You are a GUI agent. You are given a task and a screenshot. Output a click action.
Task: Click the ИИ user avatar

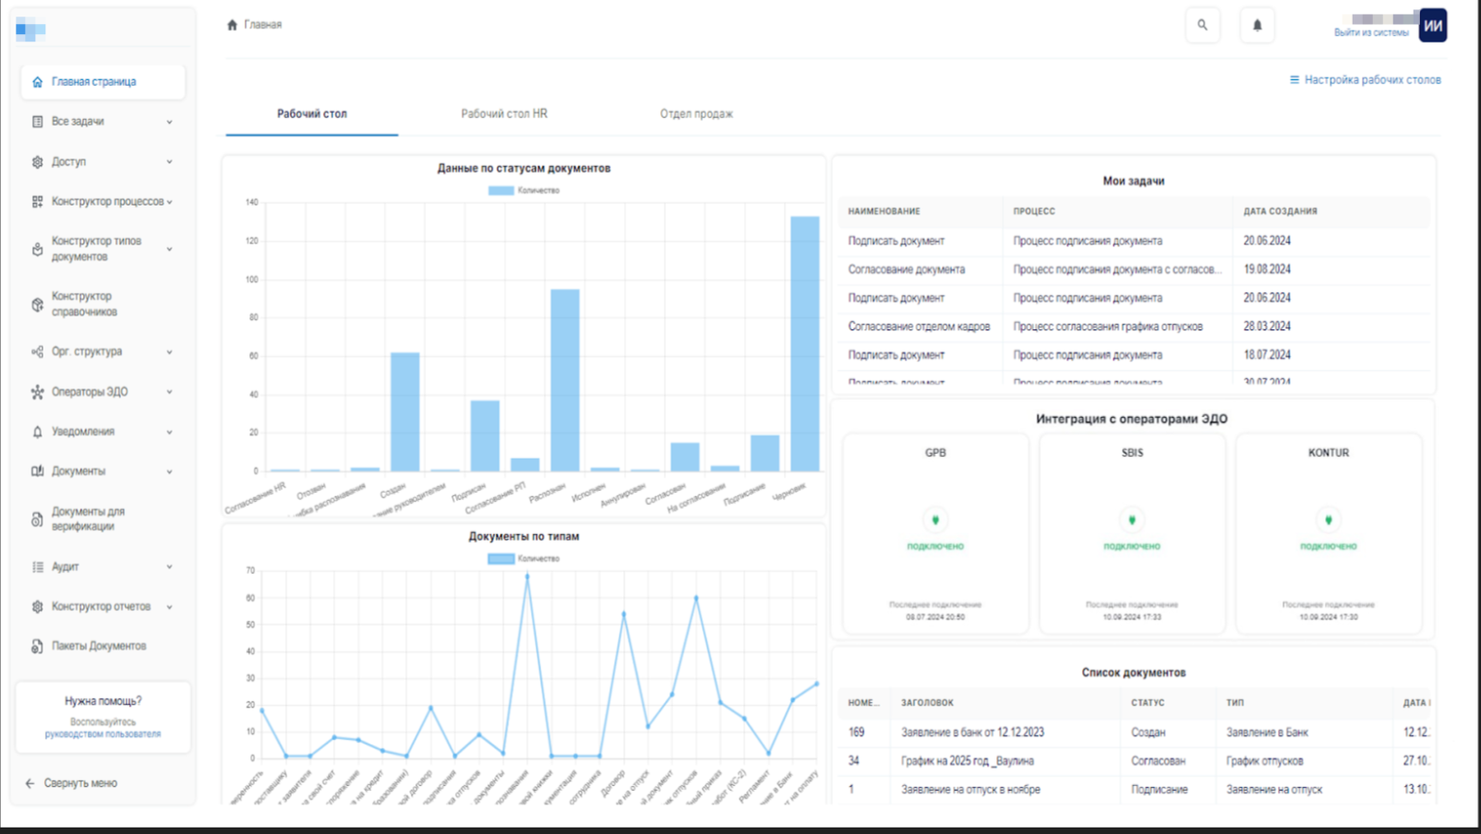pos(1432,26)
